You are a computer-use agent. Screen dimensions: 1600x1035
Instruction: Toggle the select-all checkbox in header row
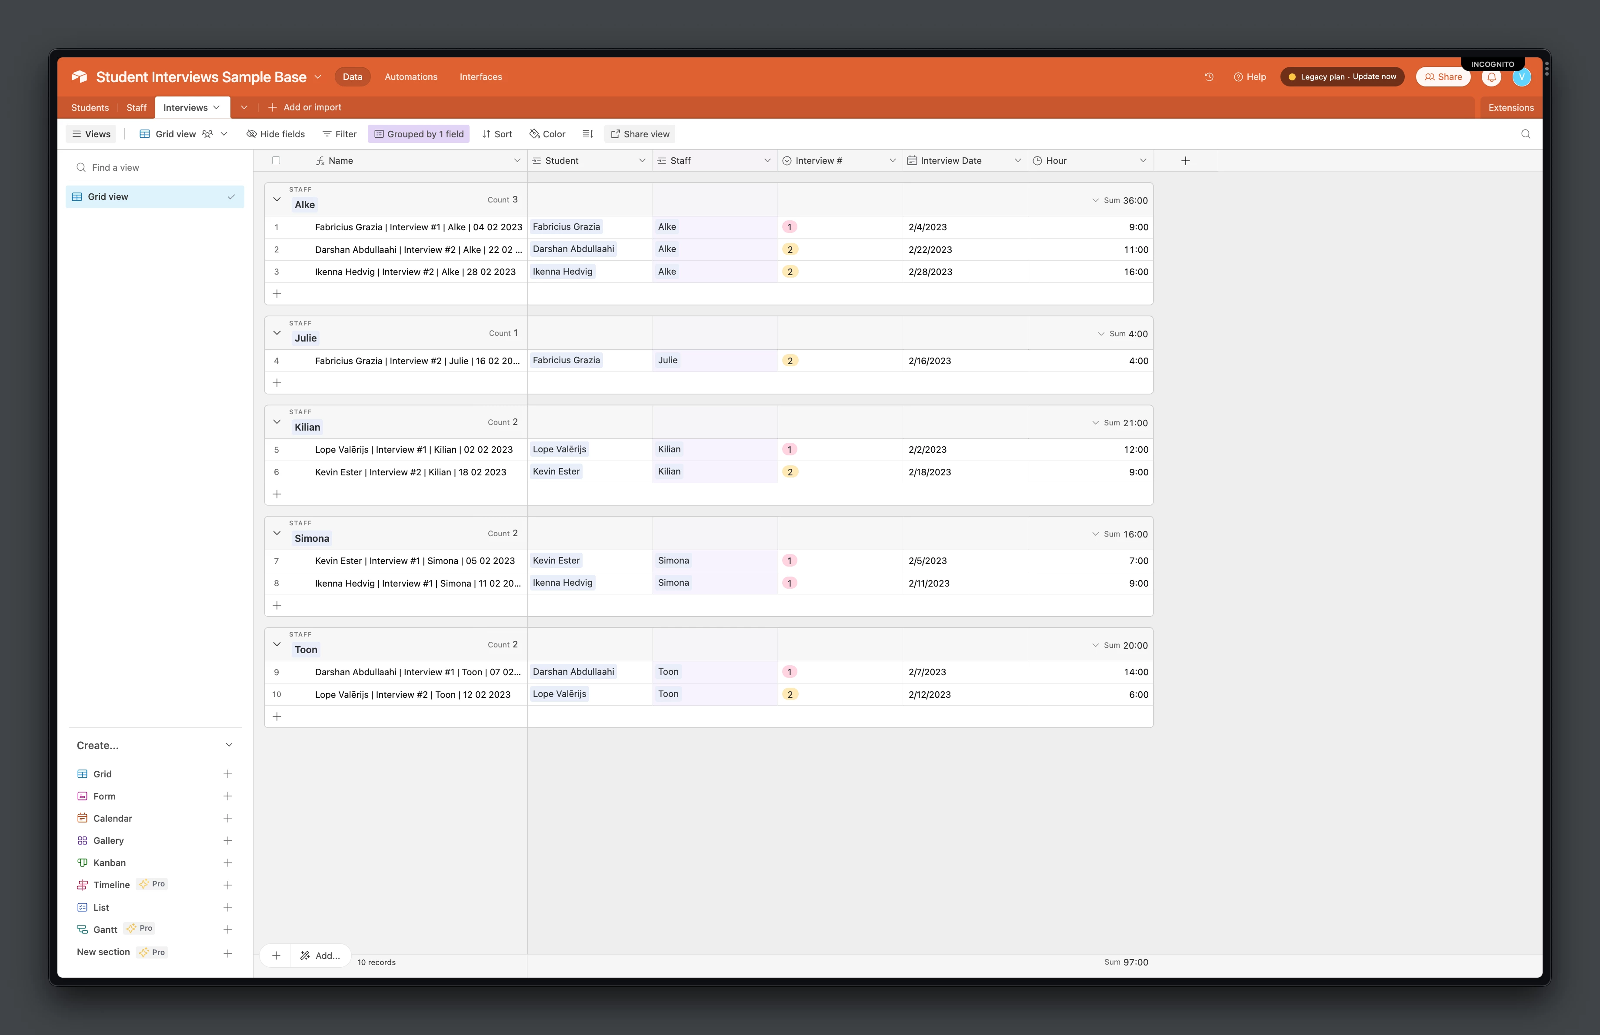point(276,160)
